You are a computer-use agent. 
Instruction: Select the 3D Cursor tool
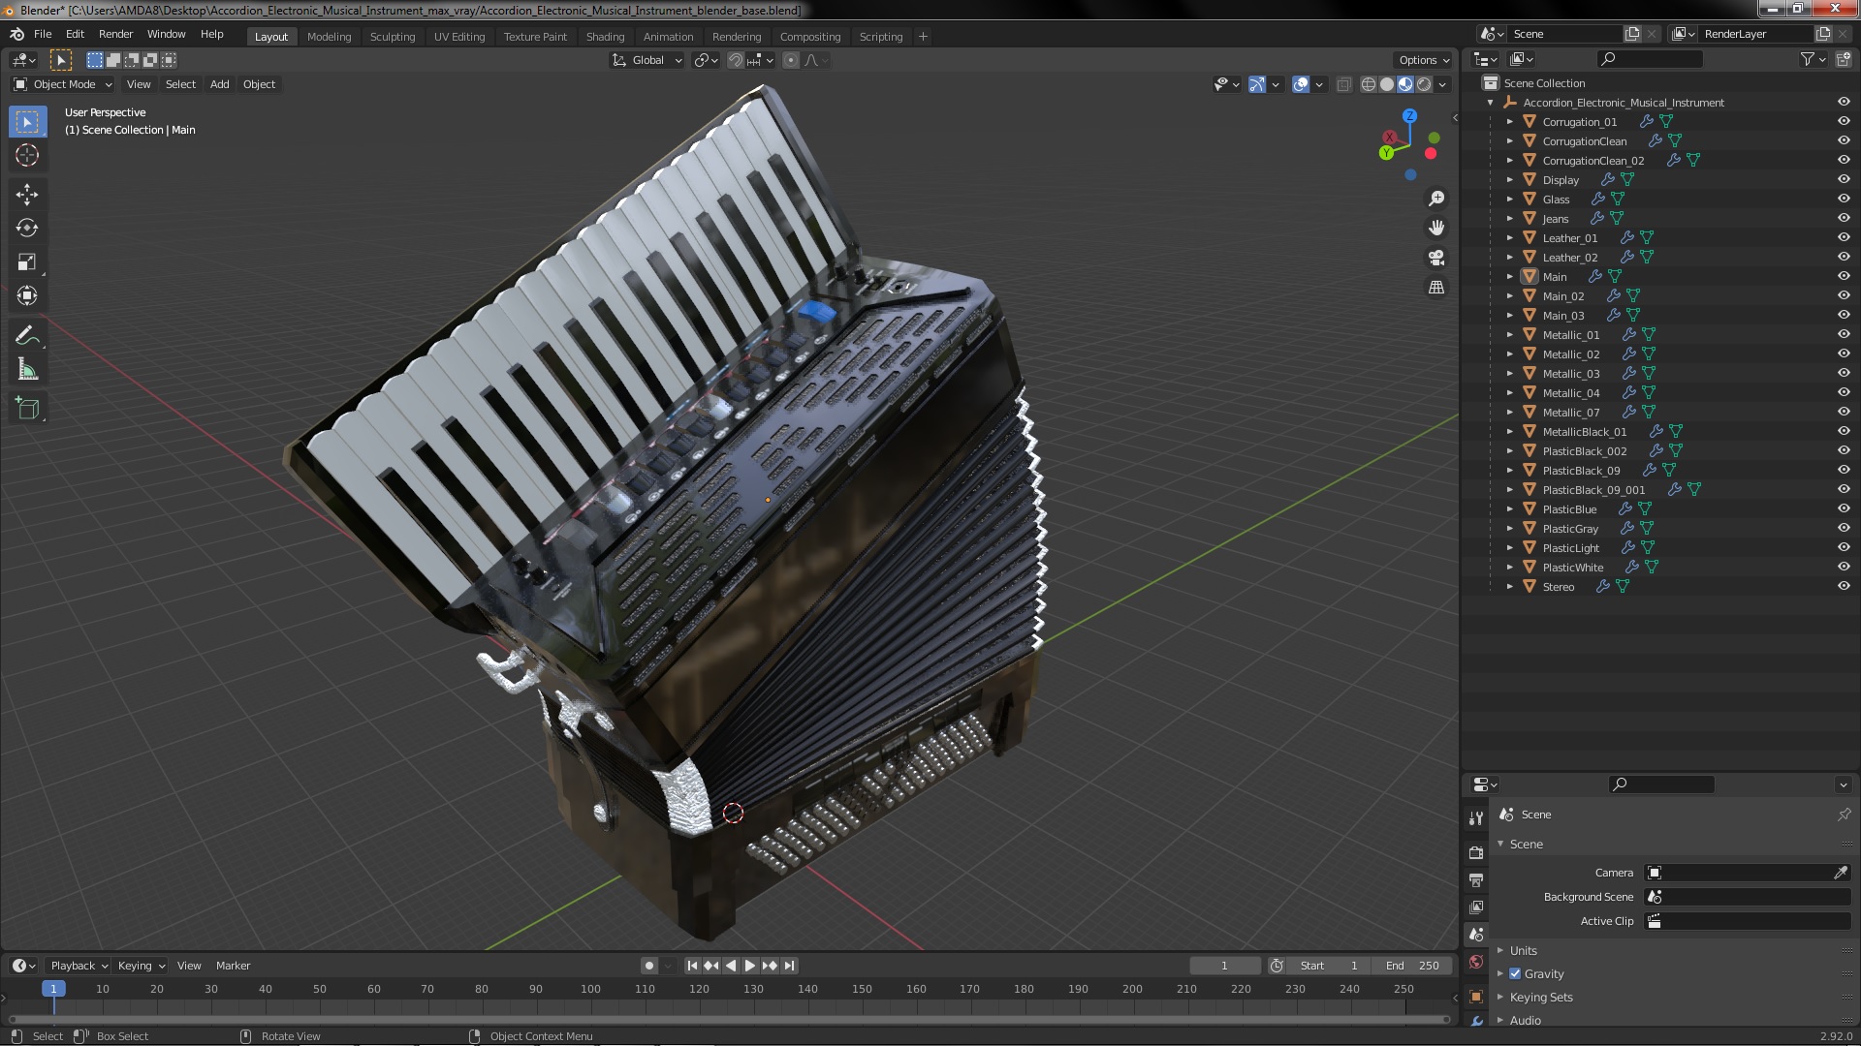tap(27, 155)
